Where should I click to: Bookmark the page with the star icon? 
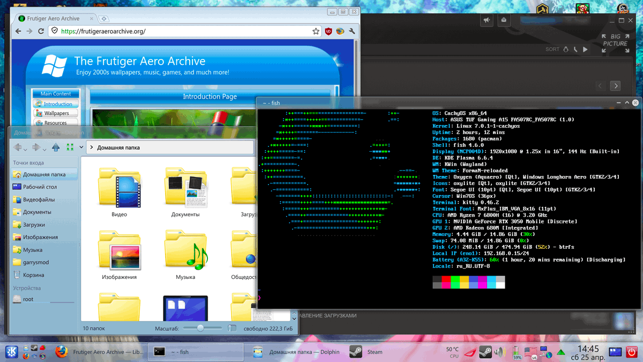coord(316,31)
